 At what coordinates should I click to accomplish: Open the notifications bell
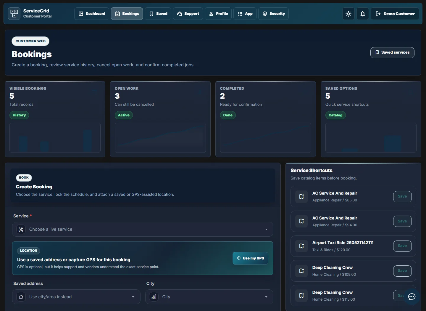363,14
